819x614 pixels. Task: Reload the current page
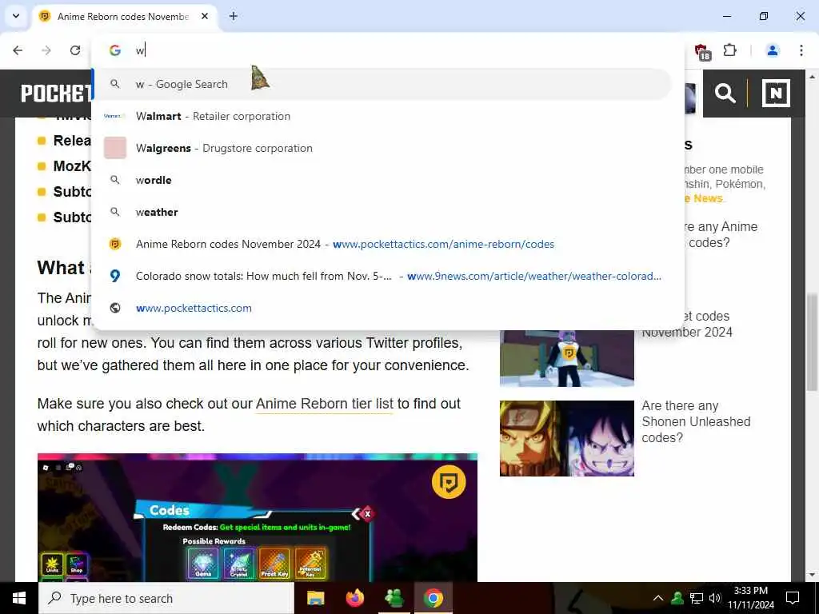click(x=75, y=50)
